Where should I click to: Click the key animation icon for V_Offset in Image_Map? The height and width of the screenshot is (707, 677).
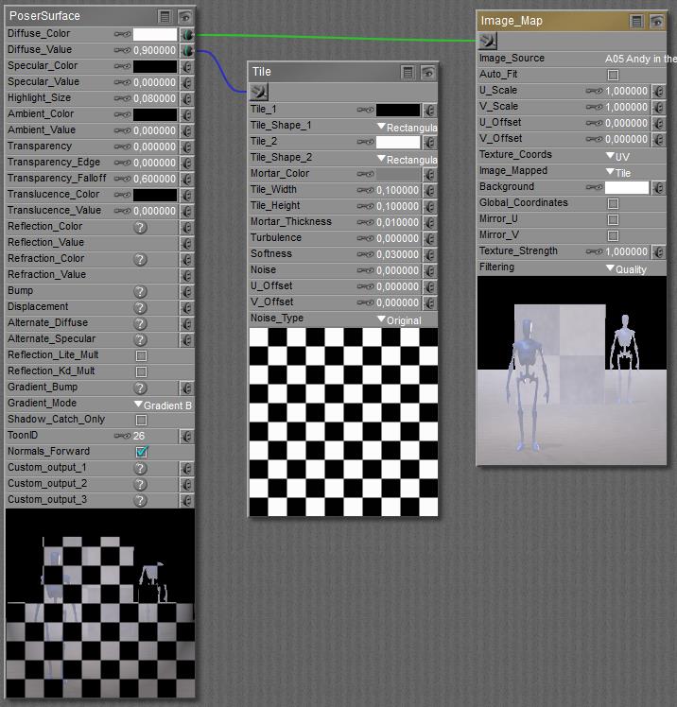pyautogui.click(x=594, y=139)
